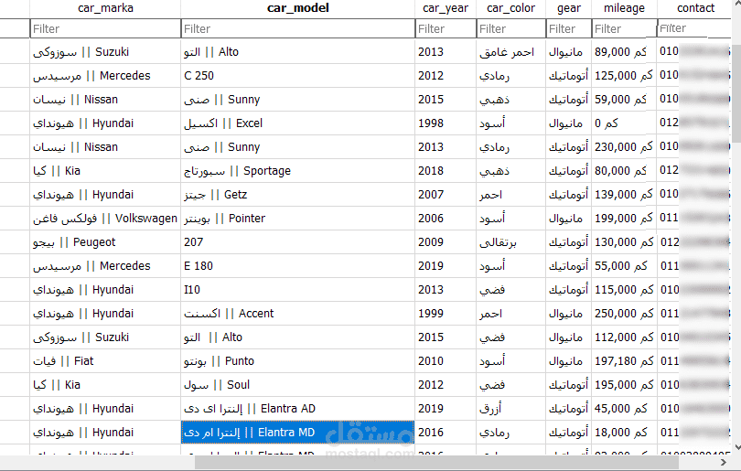This screenshot has height=471, width=741.
Task: Sort by the gear column header
Action: pos(568,8)
